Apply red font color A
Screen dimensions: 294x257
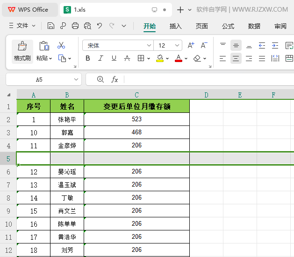179,58
